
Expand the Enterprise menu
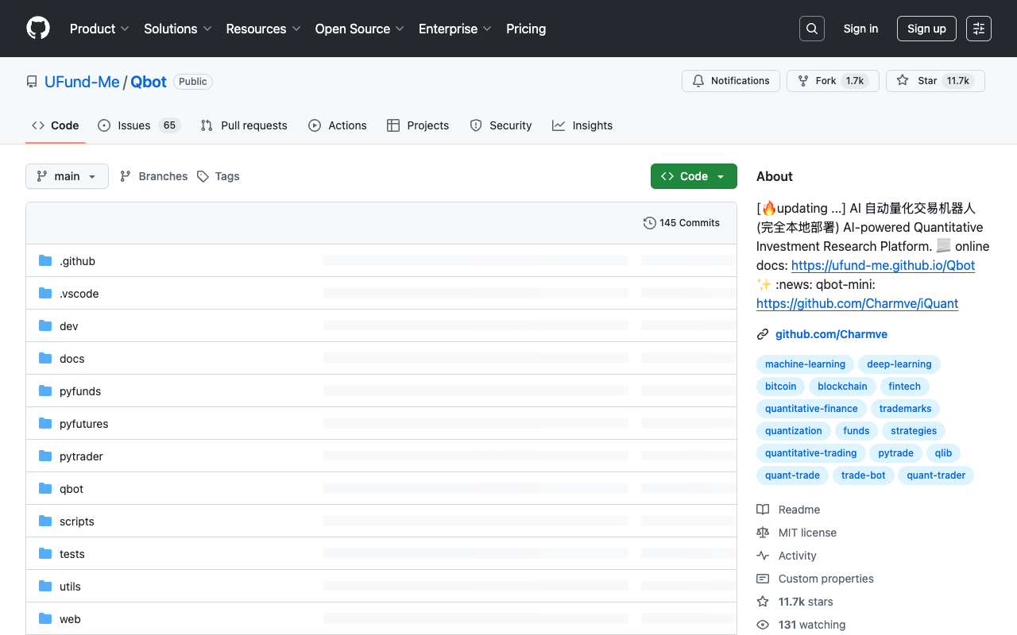pyautogui.click(x=455, y=29)
